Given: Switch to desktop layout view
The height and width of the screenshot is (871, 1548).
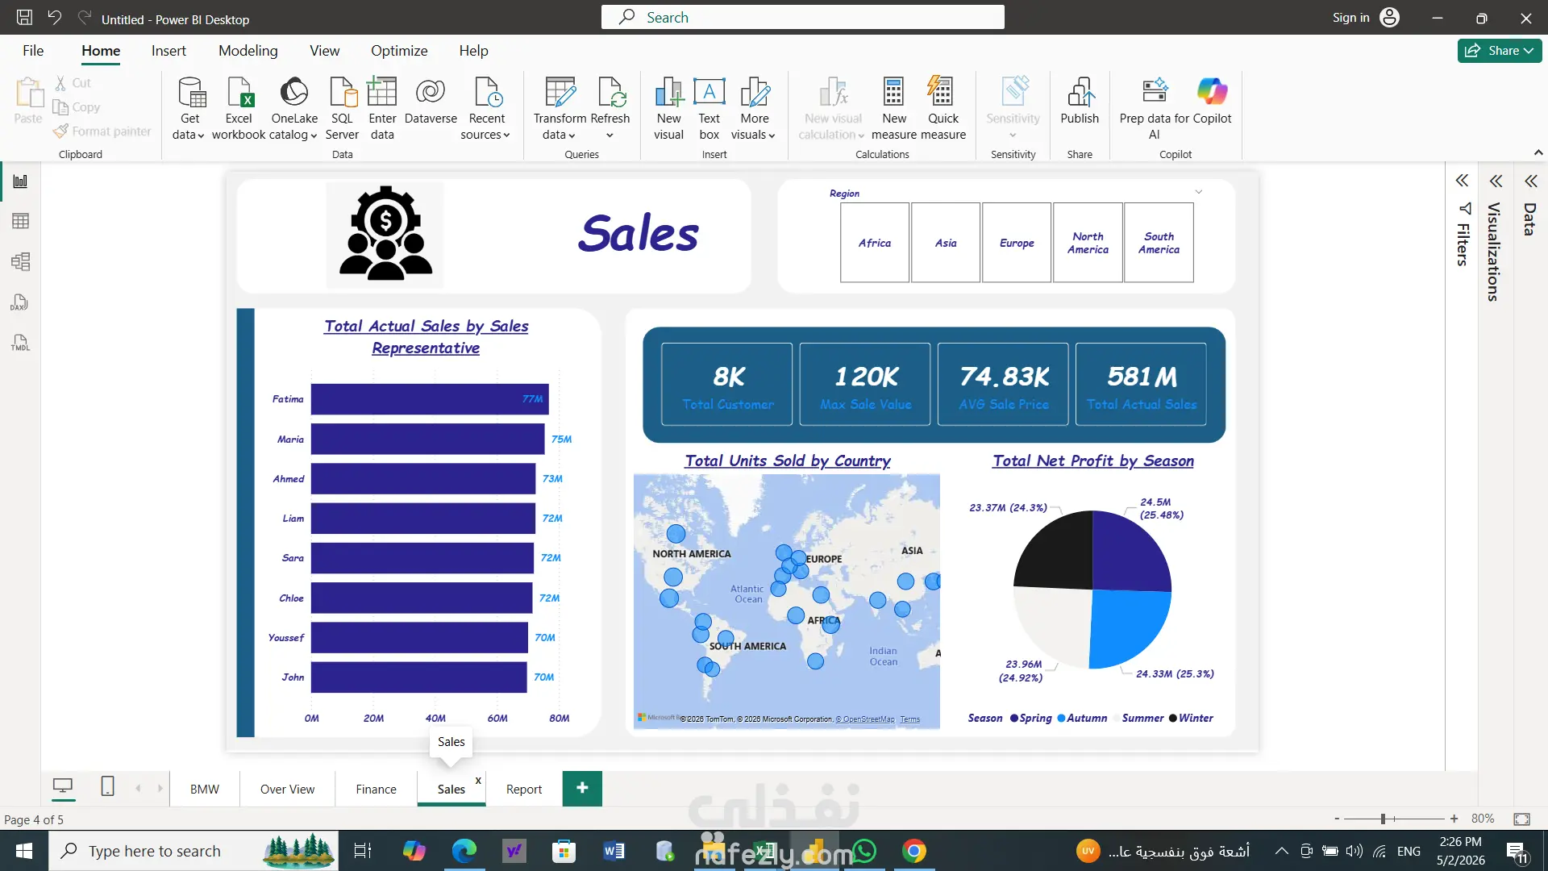Looking at the screenshot, I should [x=63, y=786].
